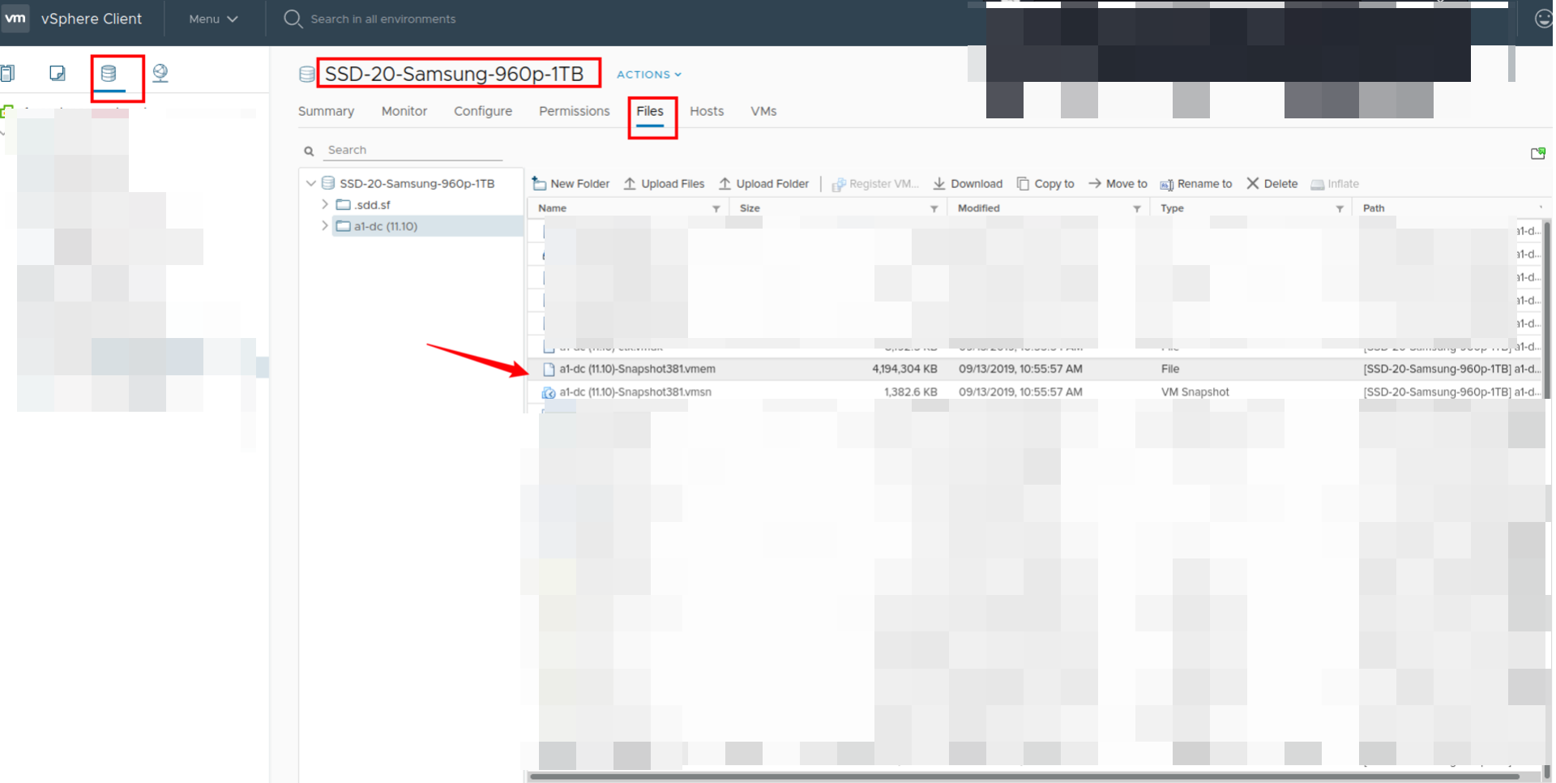The image size is (1556, 783).
Task: Filter the Modified column
Action: 1137,209
